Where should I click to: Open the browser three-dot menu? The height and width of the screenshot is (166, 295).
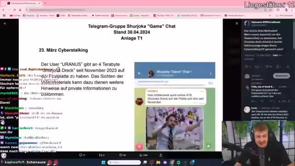tap(292, 10)
